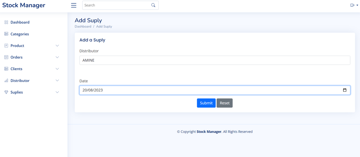Viewport: 360px width, 157px height.
Task: Click the Orders sidebar icon
Action: pyautogui.click(x=6, y=57)
